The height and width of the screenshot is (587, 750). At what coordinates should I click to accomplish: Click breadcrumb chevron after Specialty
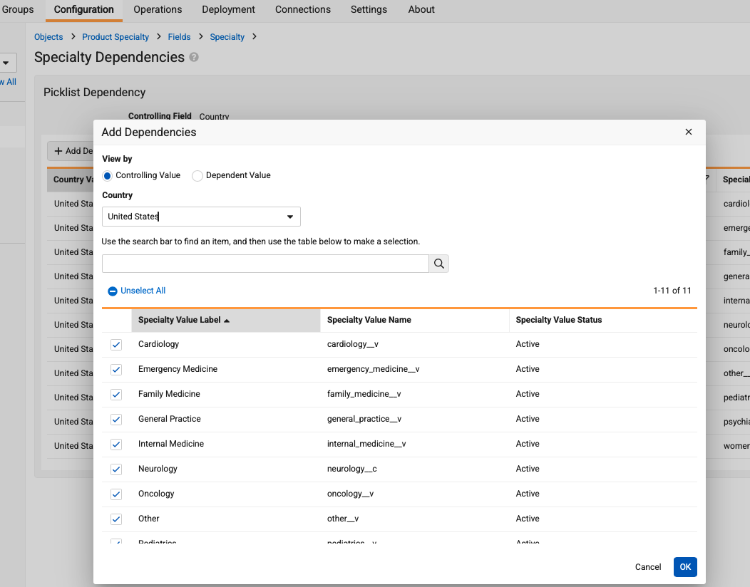255,36
